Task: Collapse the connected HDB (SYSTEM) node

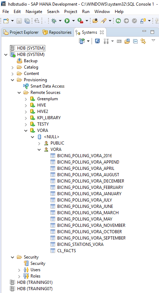Action: tap(6, 55)
